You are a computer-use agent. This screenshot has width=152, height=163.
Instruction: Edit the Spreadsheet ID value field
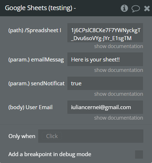[x=105, y=33]
